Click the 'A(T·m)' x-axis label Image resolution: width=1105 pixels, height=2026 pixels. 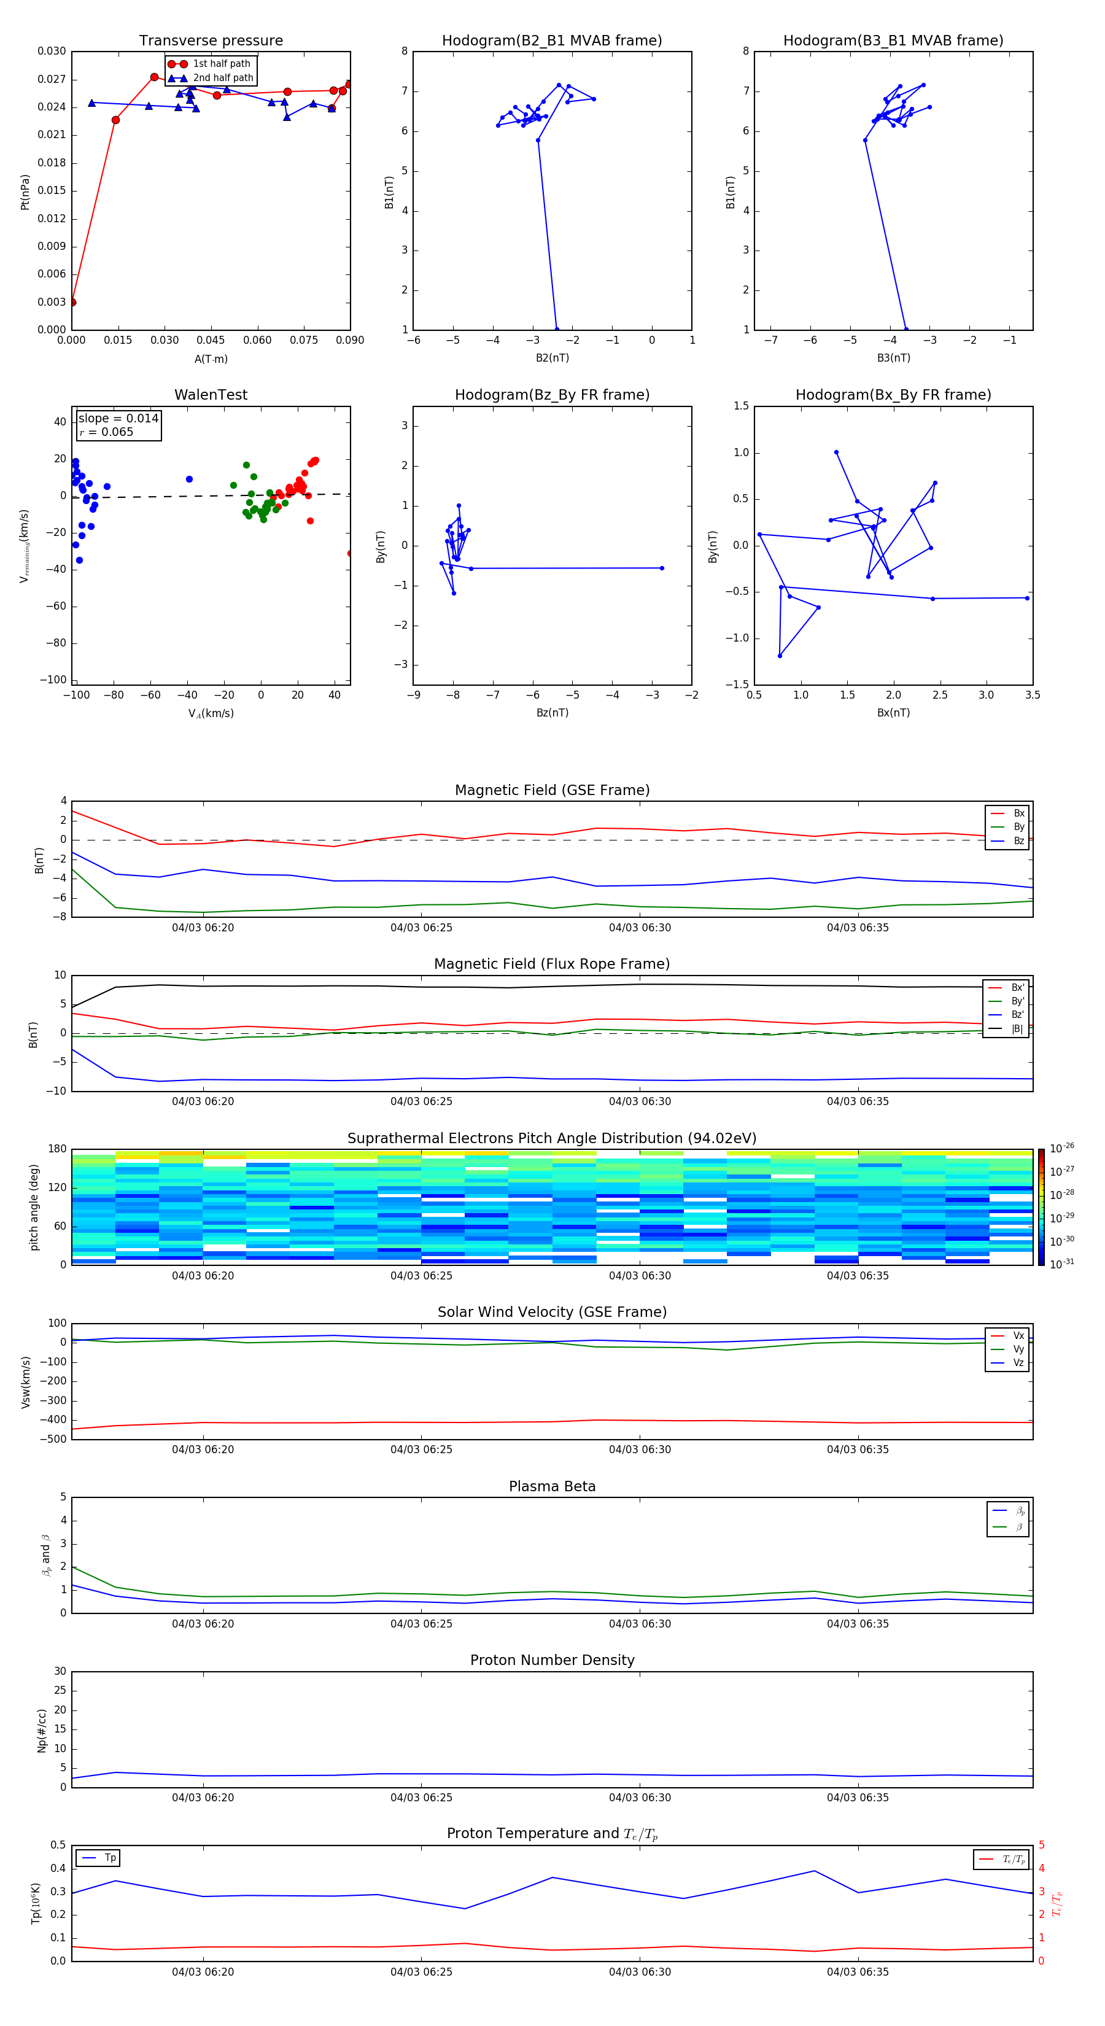click(x=211, y=359)
